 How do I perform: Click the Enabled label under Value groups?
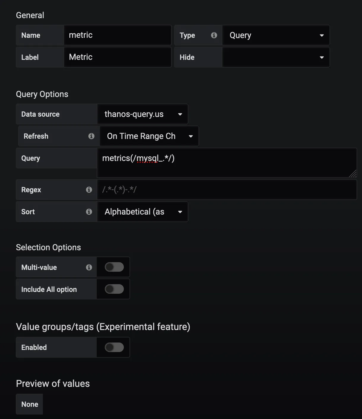pos(34,347)
